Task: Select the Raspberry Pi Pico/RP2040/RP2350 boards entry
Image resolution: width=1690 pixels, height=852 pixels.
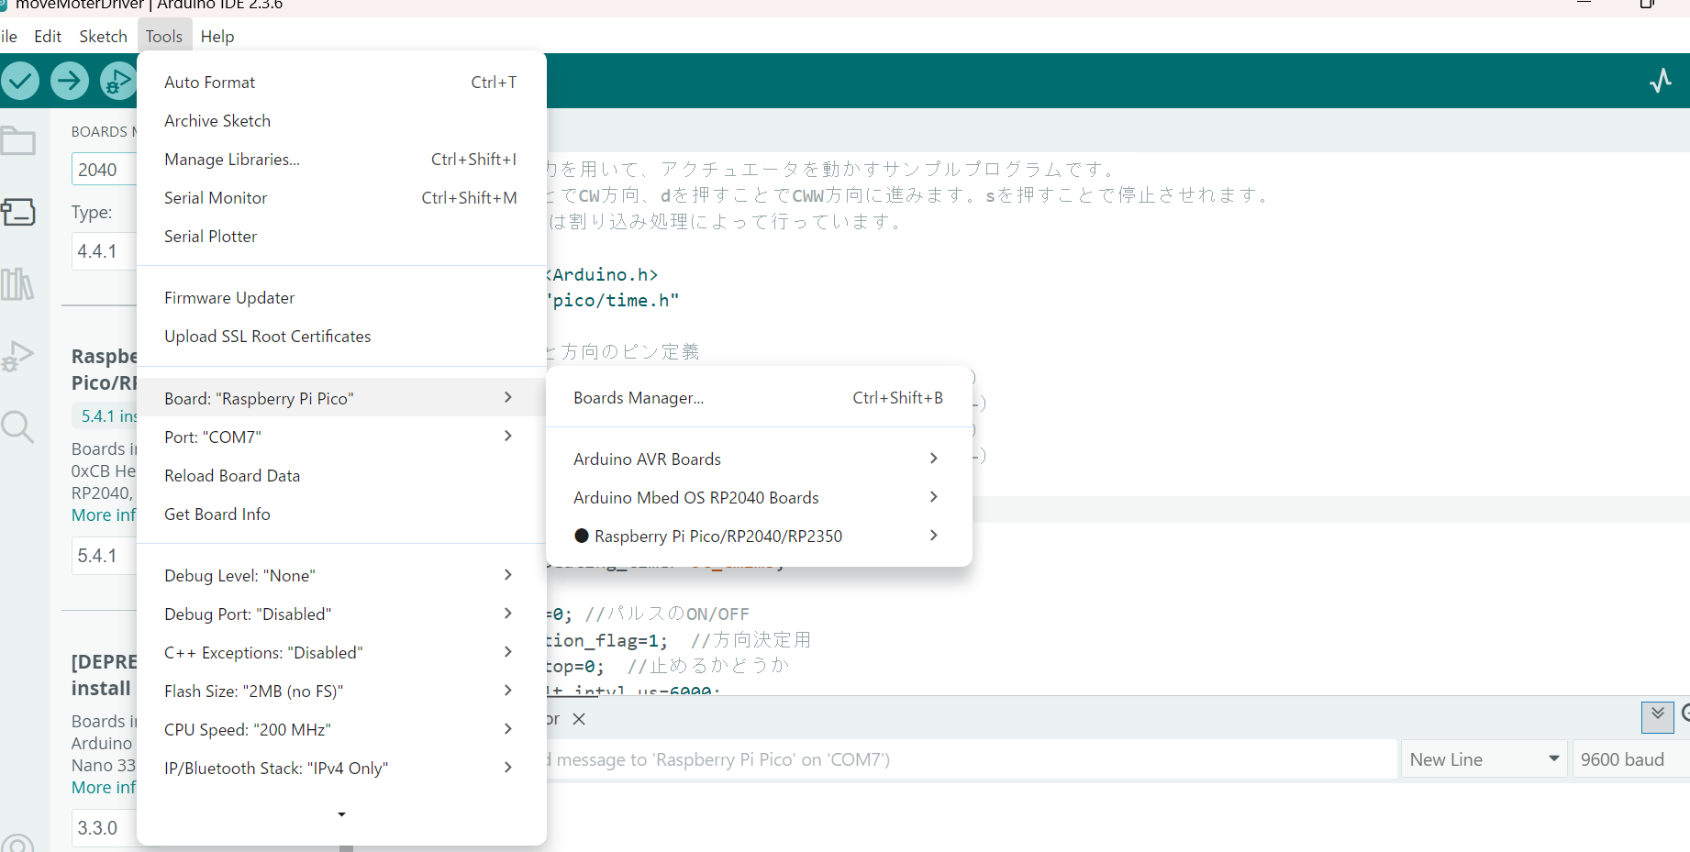Action: [x=717, y=537]
